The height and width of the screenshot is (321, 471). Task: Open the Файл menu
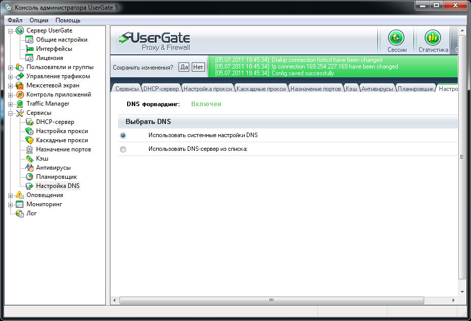pyautogui.click(x=15, y=20)
